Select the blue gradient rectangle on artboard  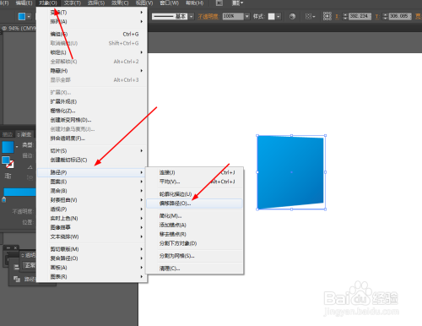291,172
